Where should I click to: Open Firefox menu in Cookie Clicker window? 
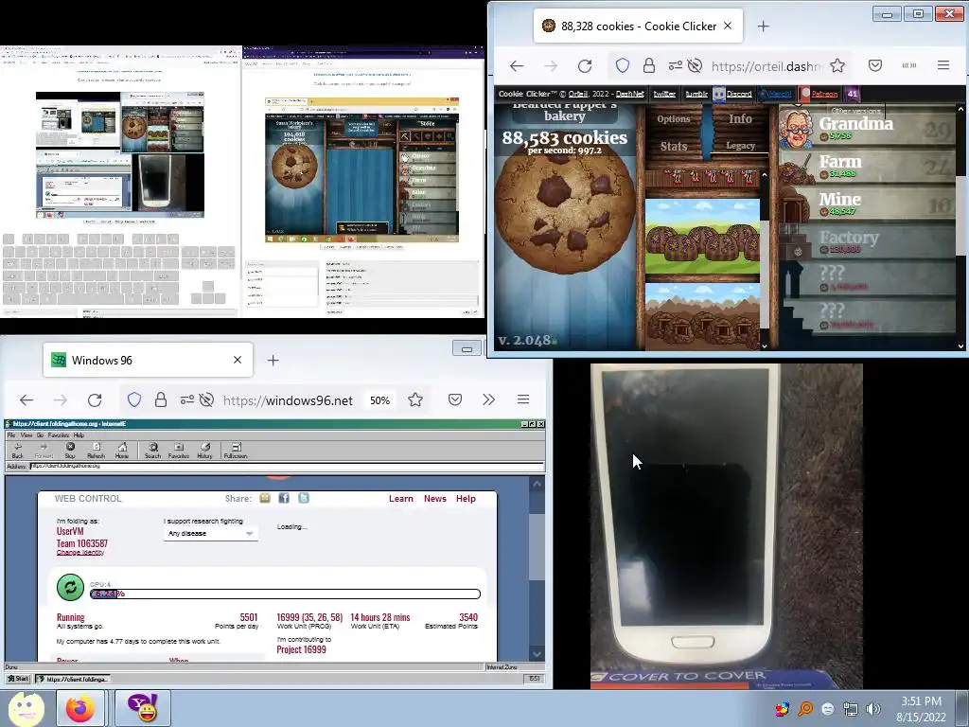(943, 65)
